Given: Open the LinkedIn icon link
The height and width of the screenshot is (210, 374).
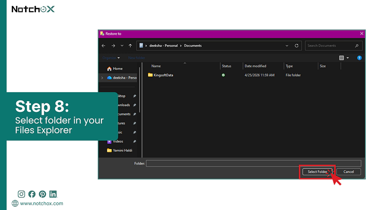Looking at the screenshot, I should [53, 194].
